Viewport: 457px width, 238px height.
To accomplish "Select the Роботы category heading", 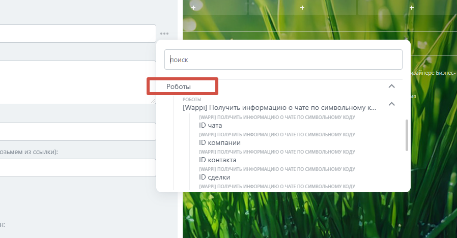I will click(x=178, y=86).
